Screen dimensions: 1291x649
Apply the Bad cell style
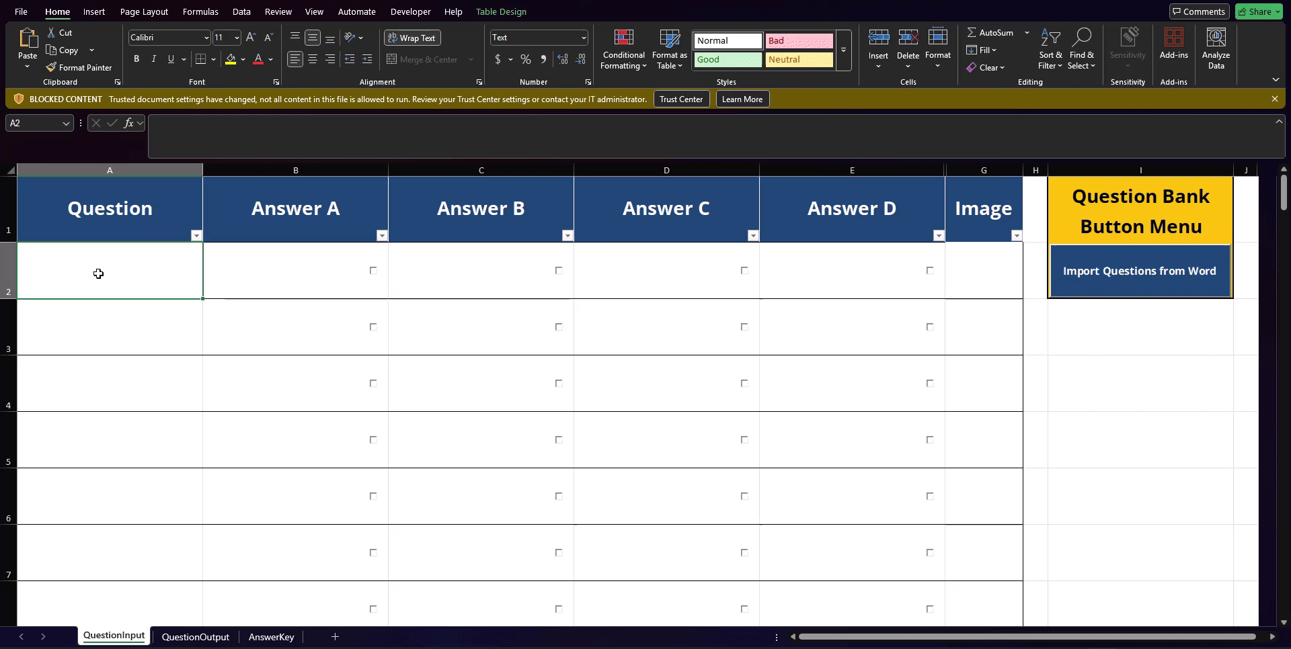799,41
